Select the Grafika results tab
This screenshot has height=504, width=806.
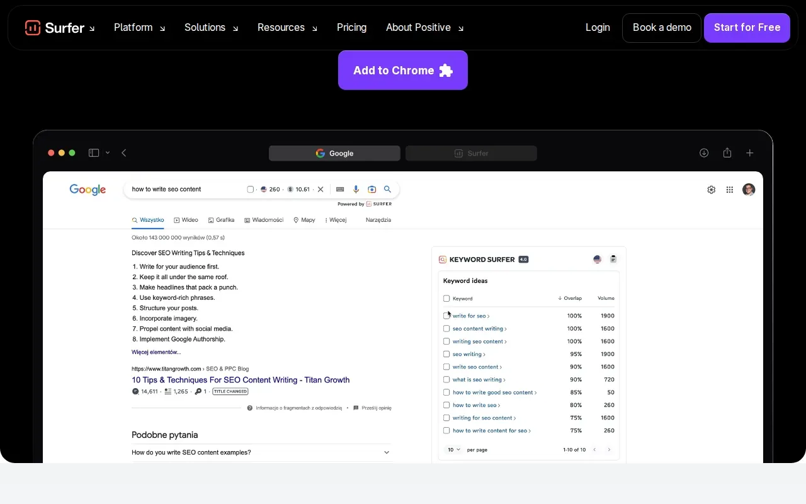221,220
